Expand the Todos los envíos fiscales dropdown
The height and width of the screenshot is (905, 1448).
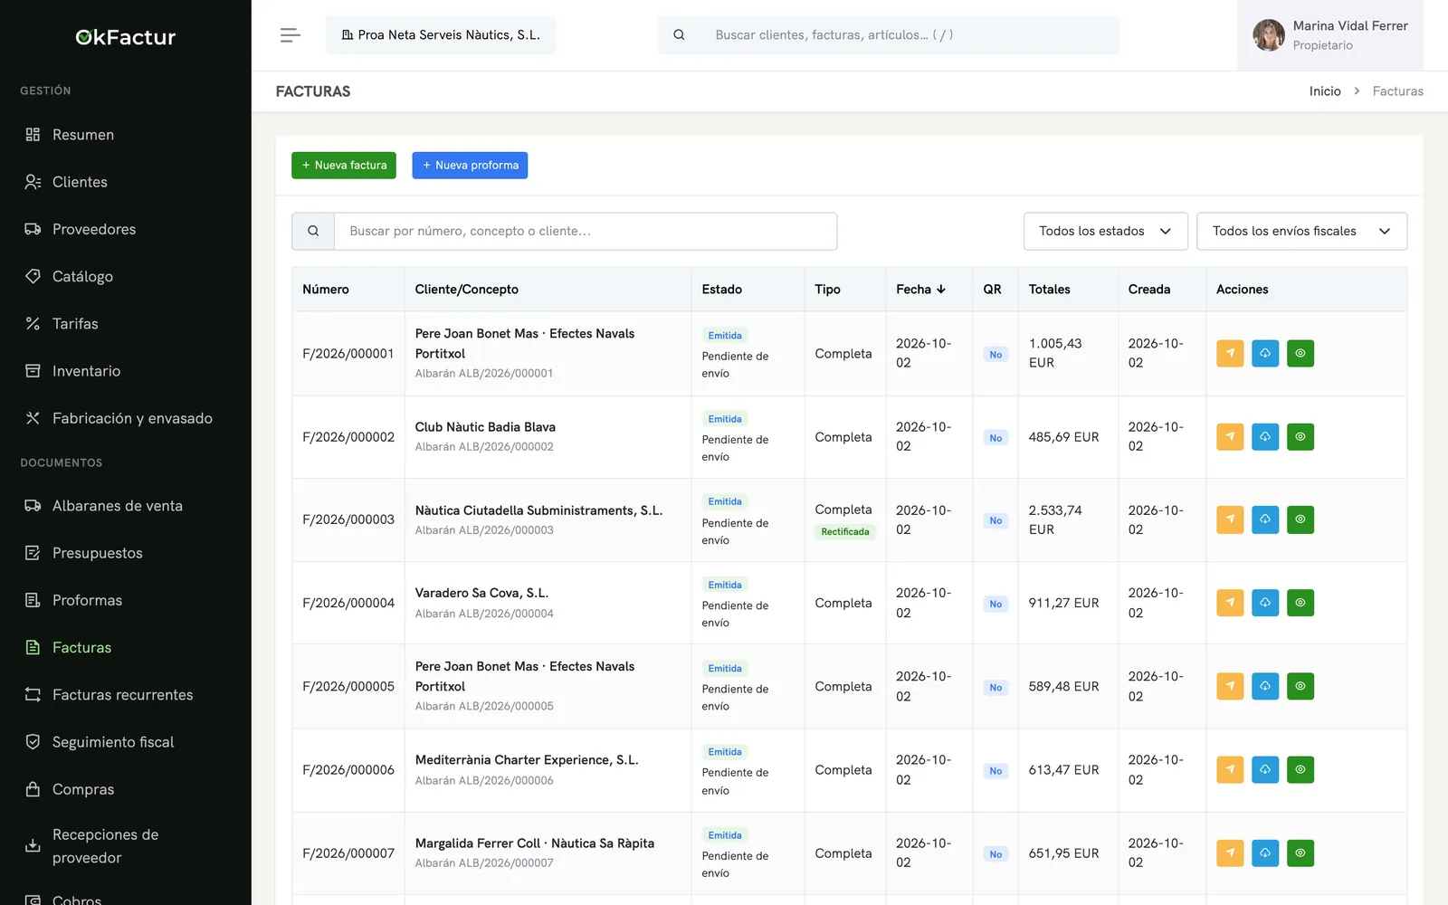tap(1301, 231)
